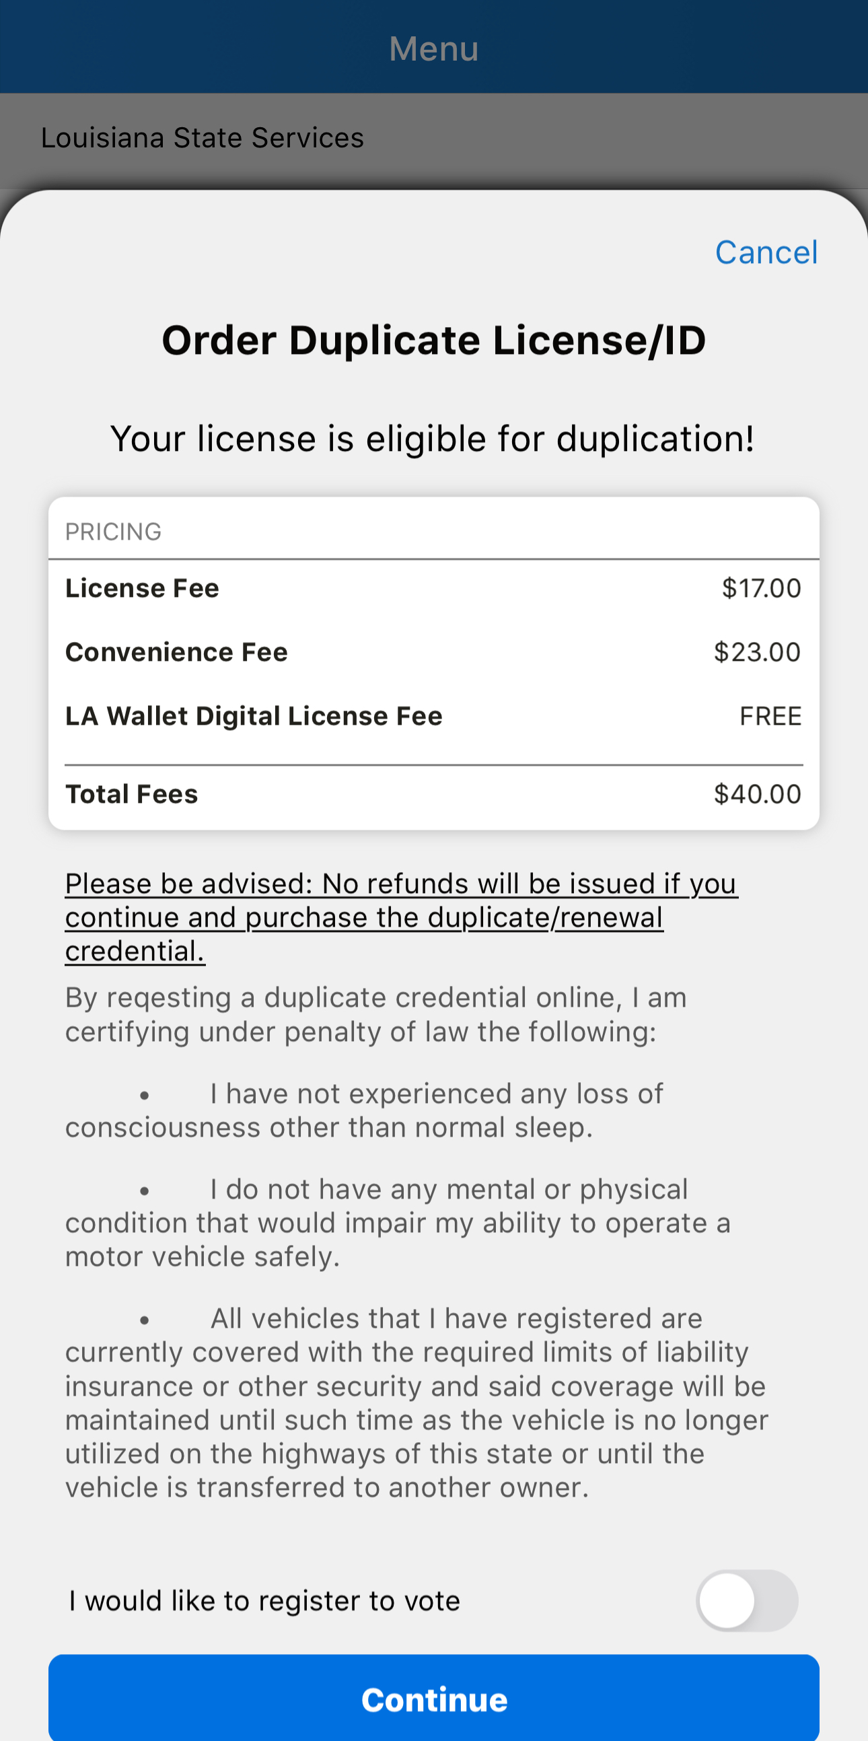Click the PRICING section header

114,532
